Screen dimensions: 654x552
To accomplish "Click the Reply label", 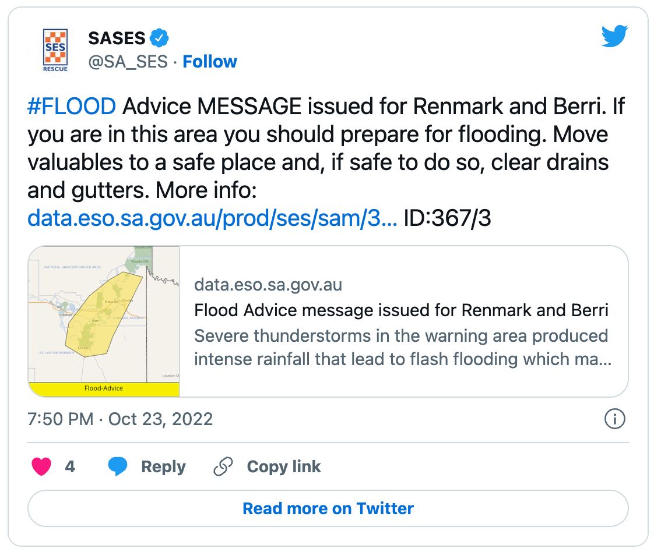I will (x=163, y=466).
